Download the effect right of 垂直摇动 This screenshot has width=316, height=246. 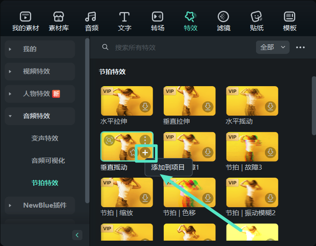pos(208,153)
